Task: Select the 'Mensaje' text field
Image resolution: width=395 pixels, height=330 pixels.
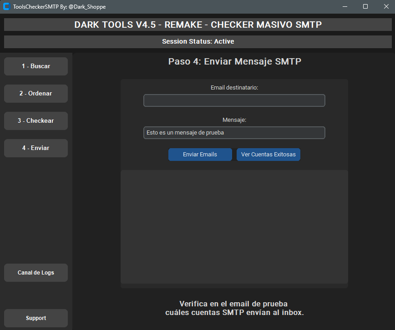Action: [234, 133]
